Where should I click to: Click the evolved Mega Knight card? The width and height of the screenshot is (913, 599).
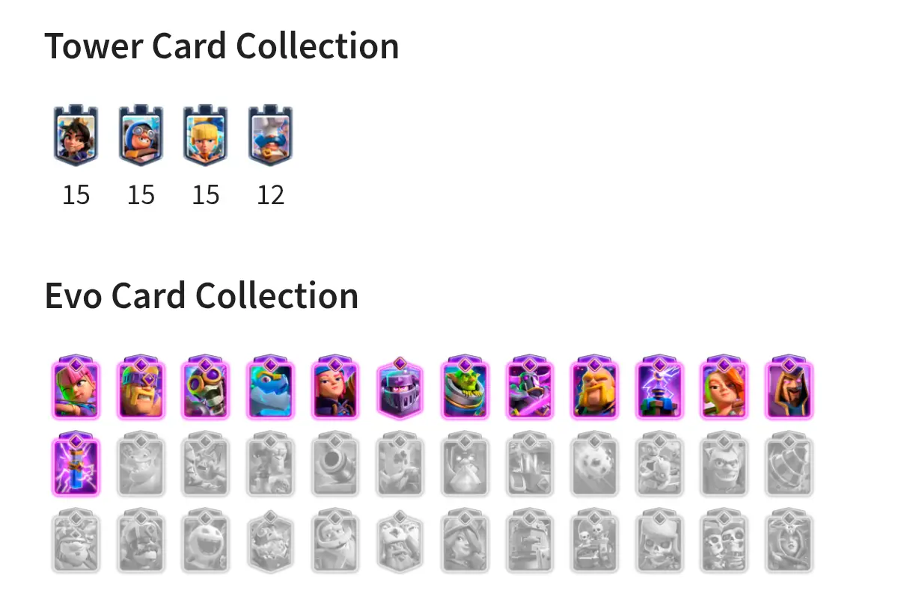[x=400, y=387]
